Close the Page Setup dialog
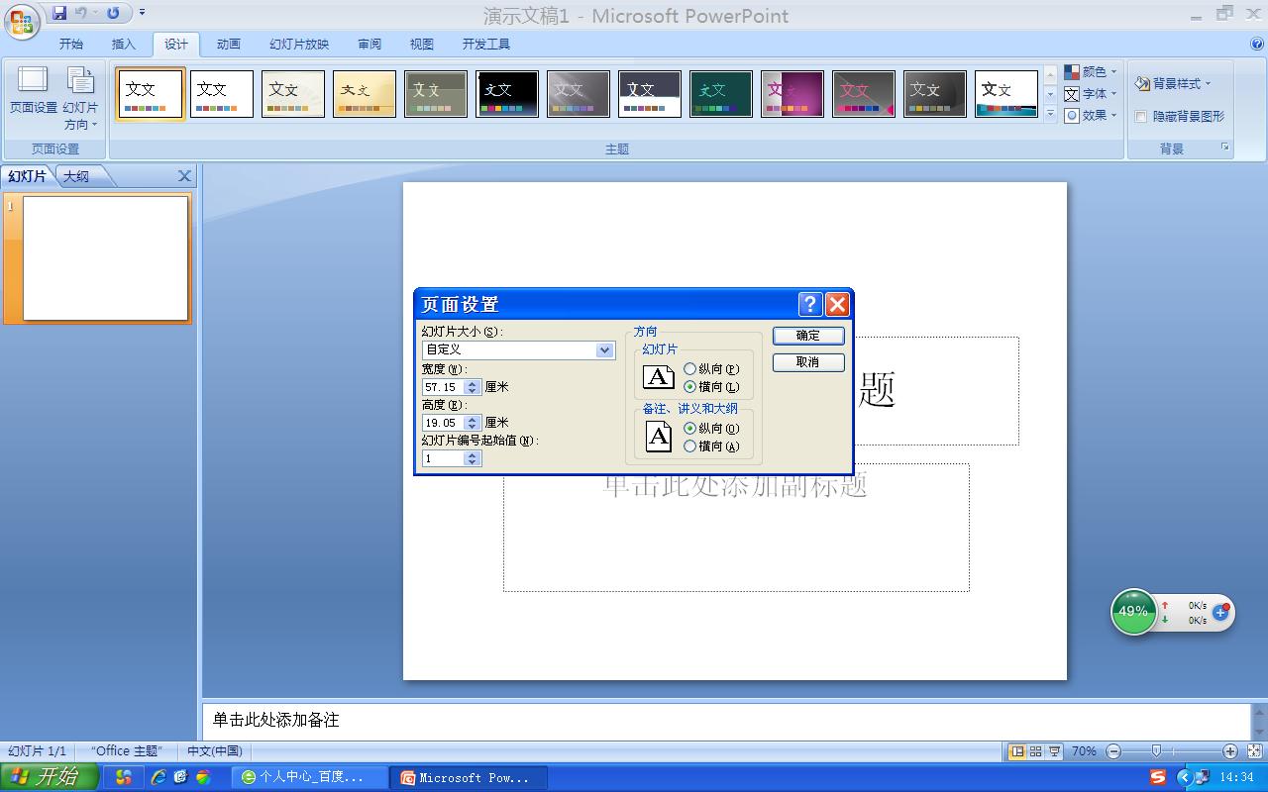Screen dimensions: 1268x792 837,304
